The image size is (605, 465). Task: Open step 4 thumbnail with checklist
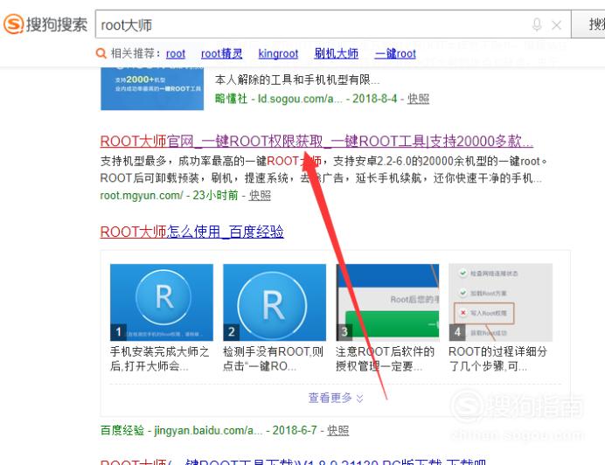tap(500, 302)
